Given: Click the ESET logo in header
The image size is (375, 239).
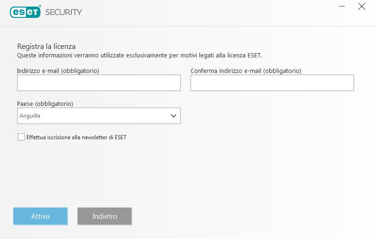Looking at the screenshot, I should coord(26,12).
